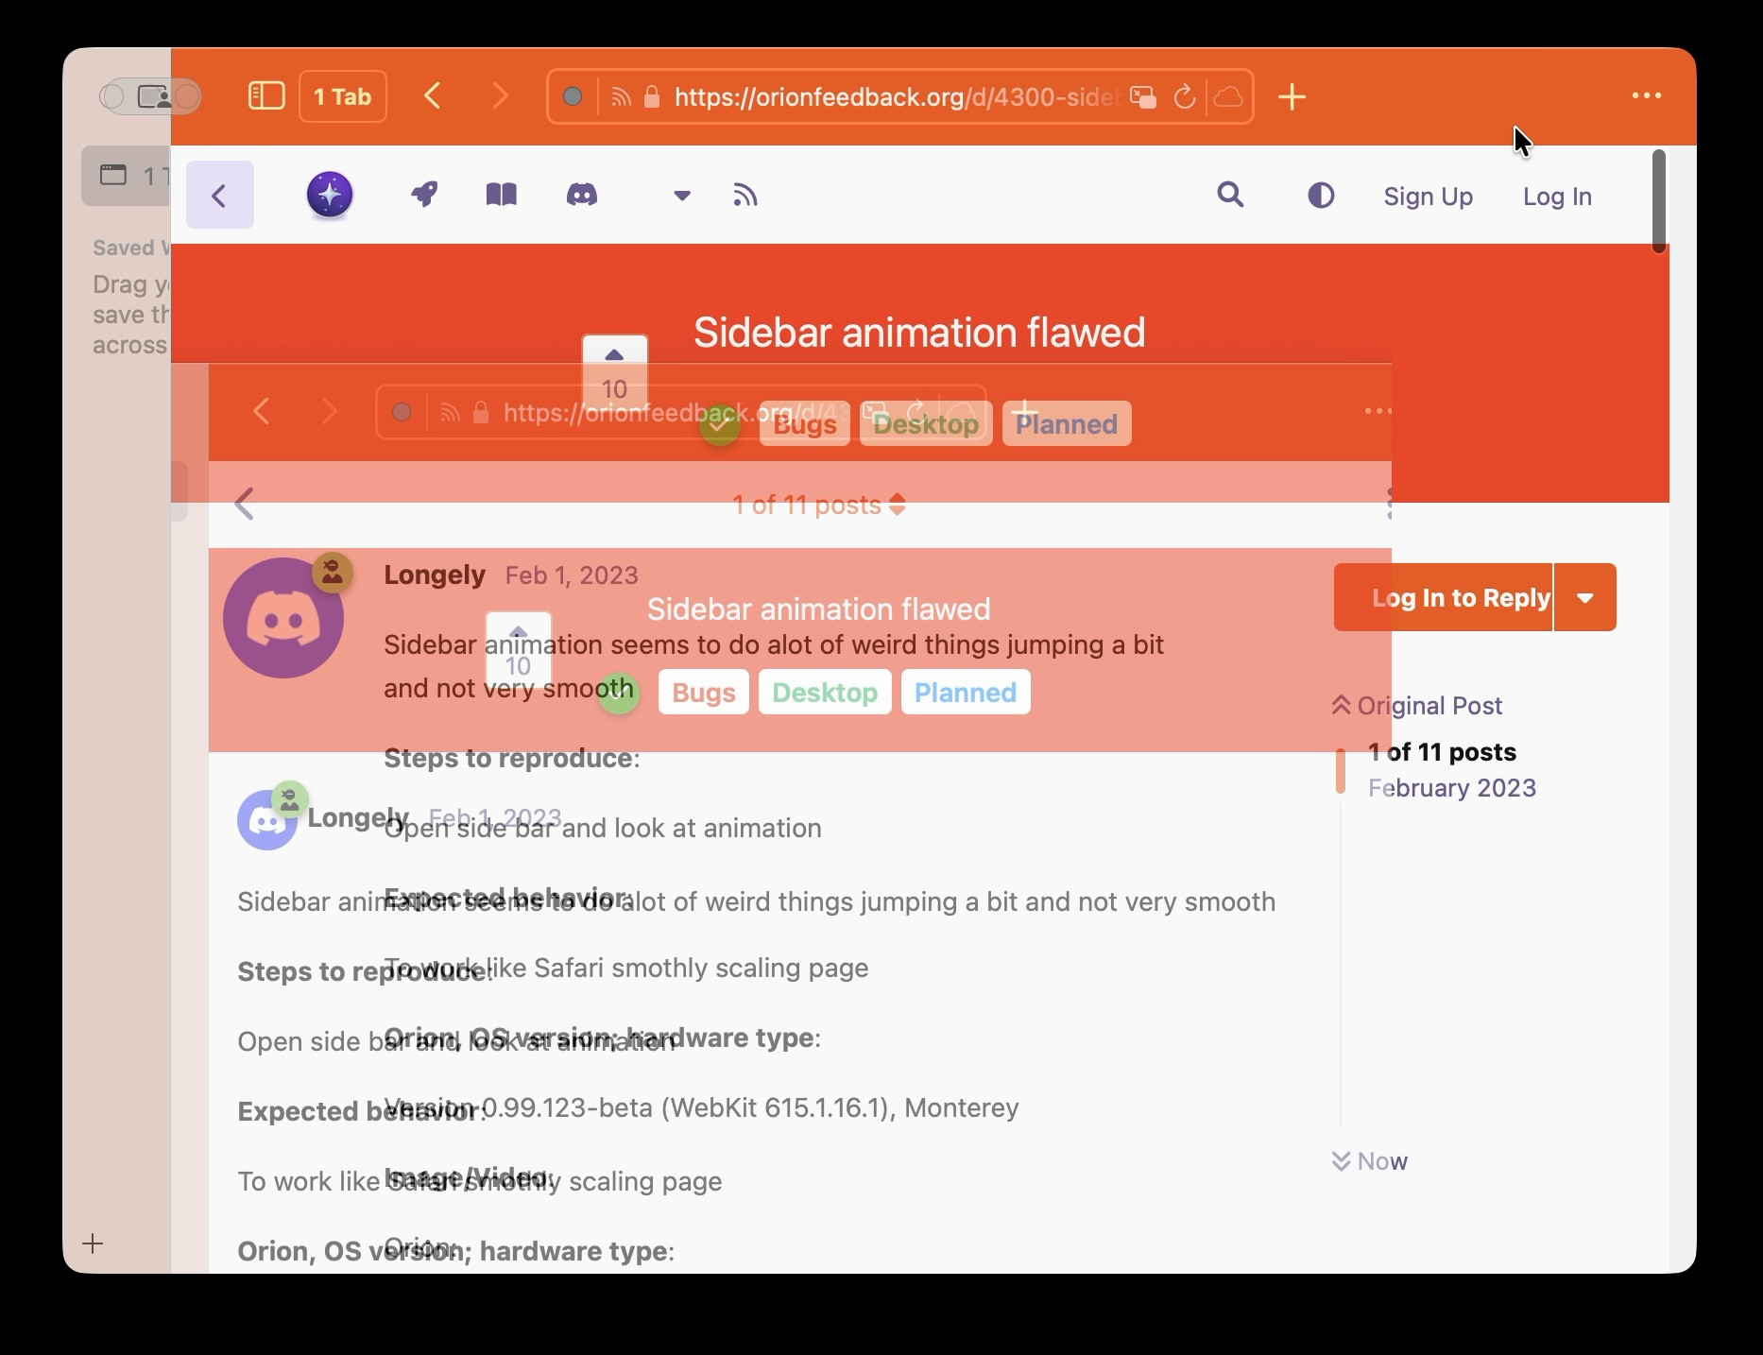Viewport: 1763px width, 1355px height.
Task: Toggle the browser sidebar panel icon
Action: click(x=266, y=96)
